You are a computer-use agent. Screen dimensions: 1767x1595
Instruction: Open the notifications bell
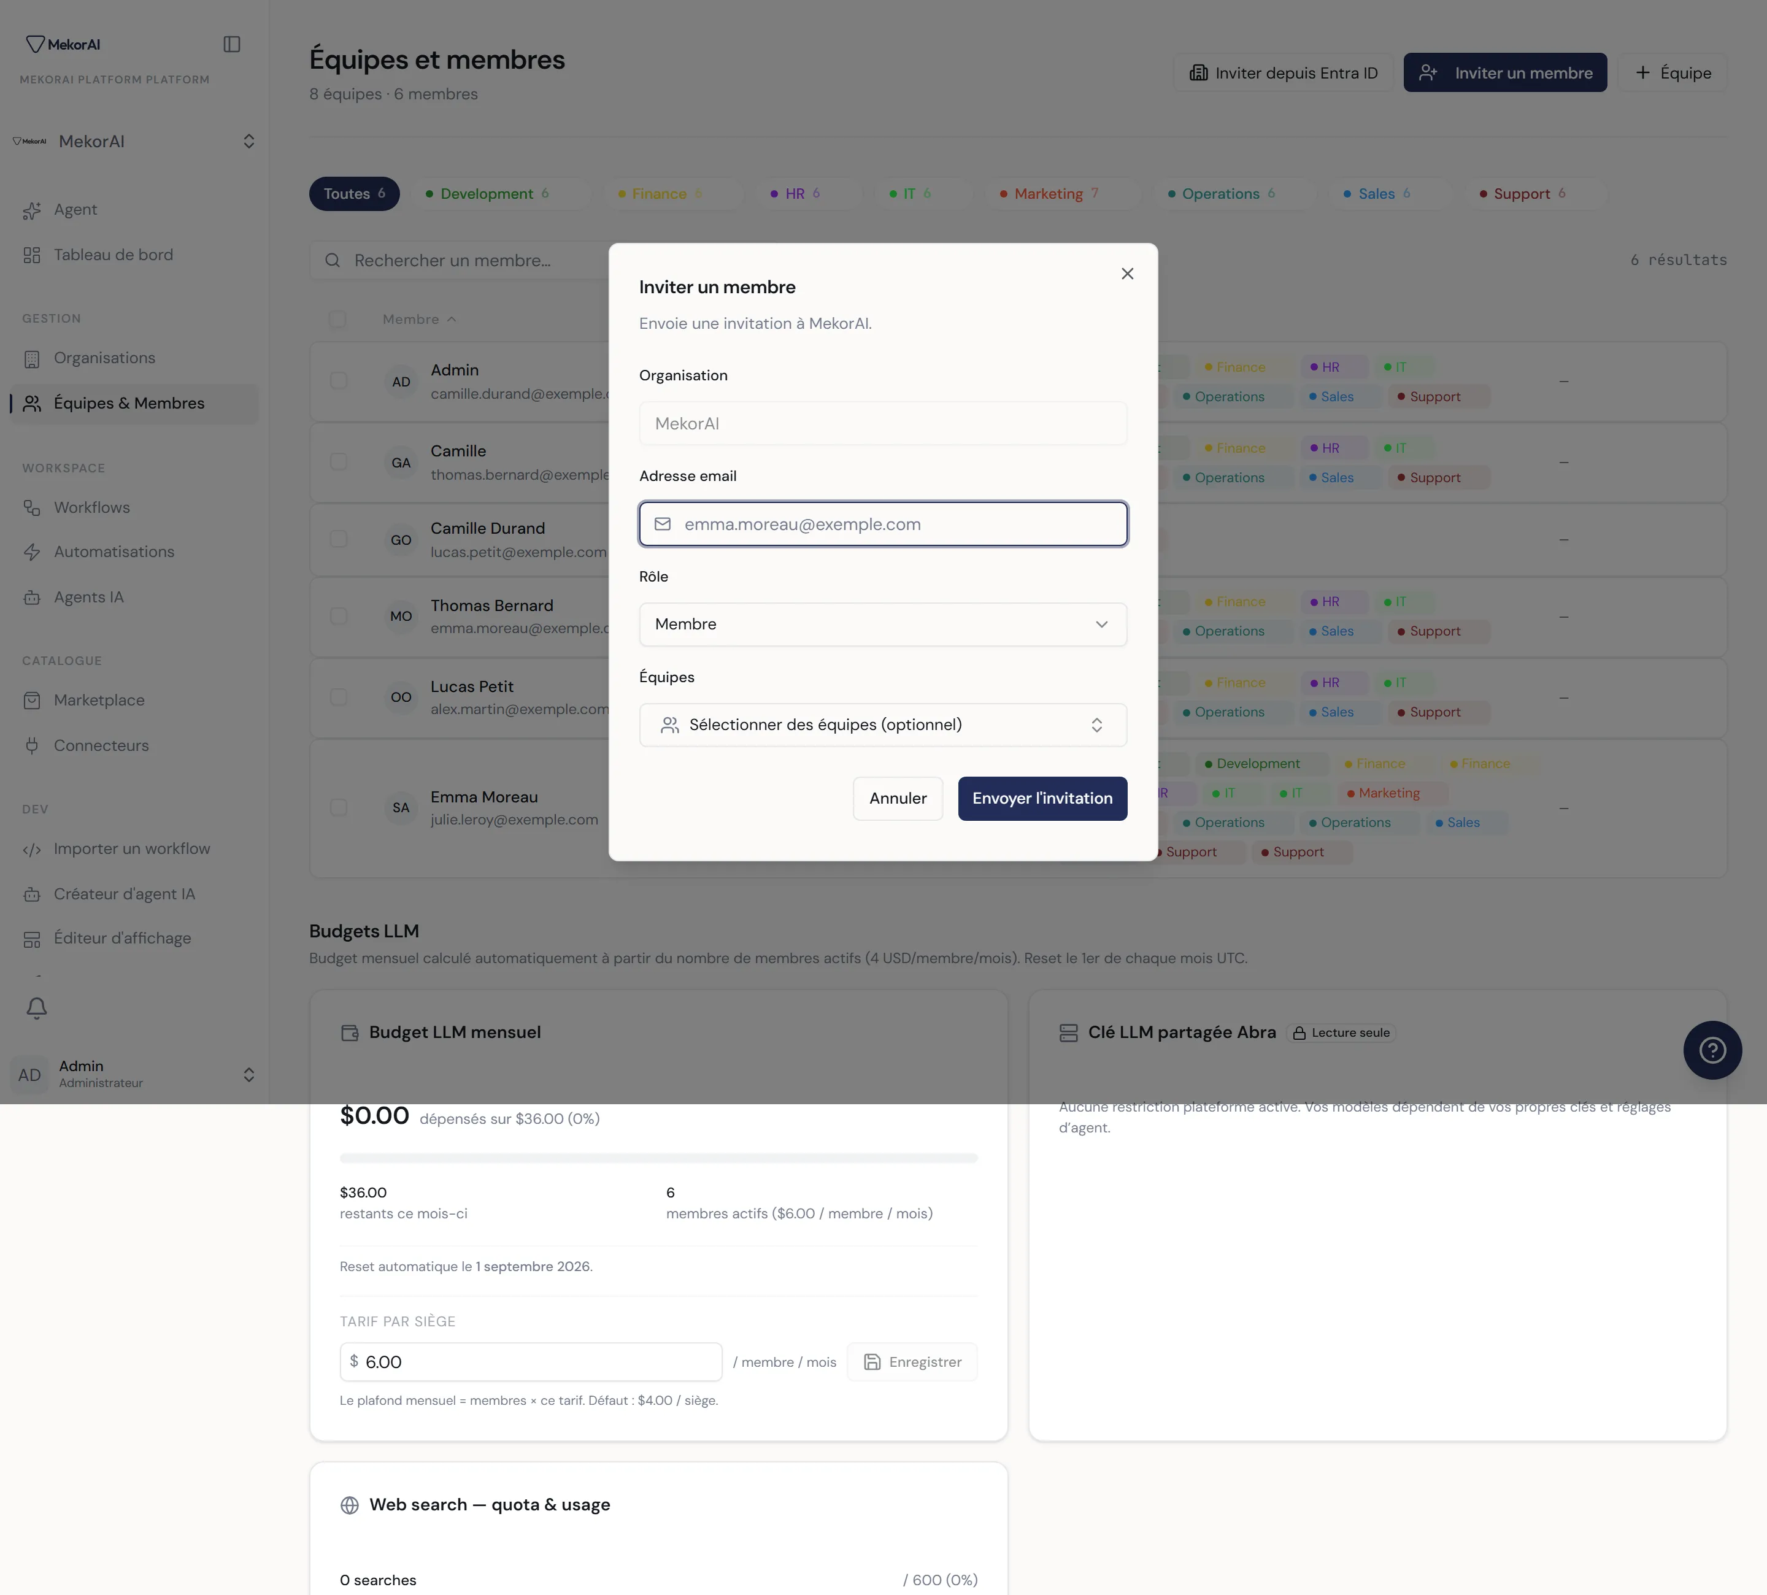click(x=37, y=1008)
